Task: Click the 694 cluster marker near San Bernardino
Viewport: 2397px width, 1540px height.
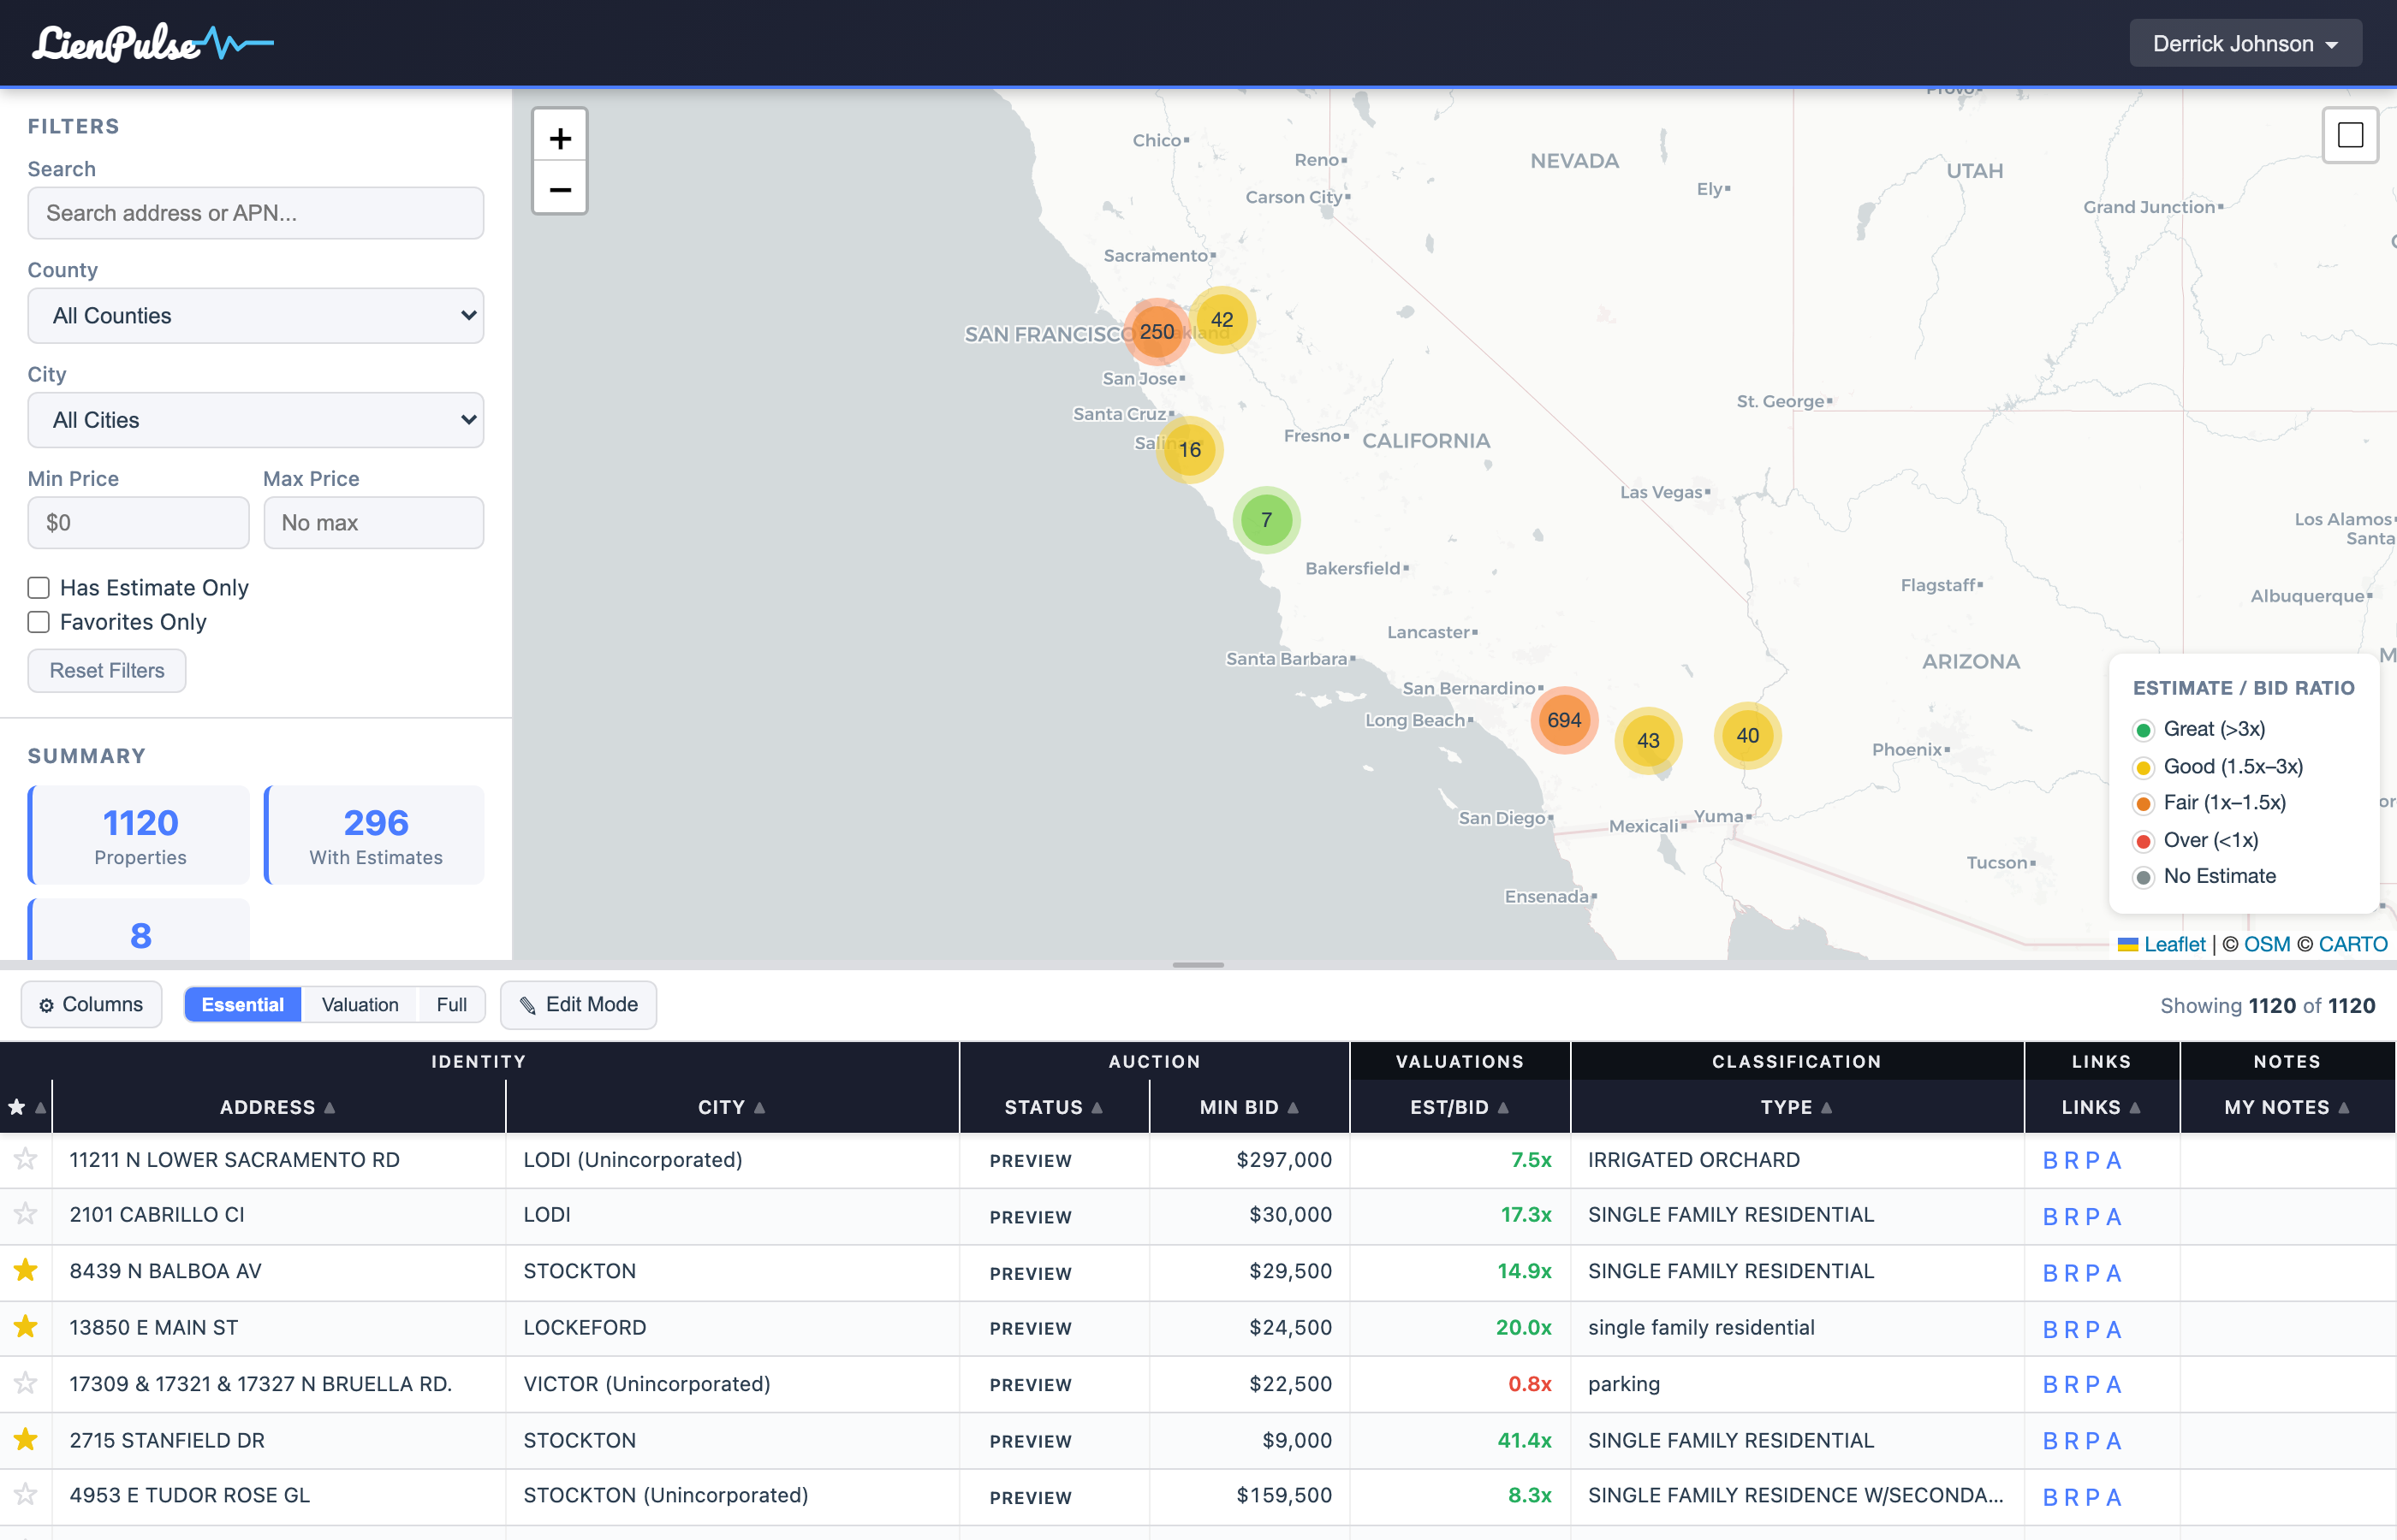Action: pos(1562,720)
